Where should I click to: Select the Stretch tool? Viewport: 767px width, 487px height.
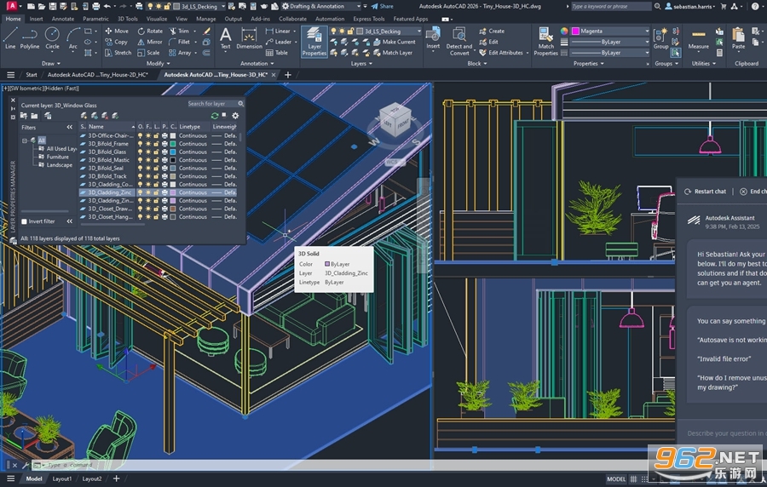(118, 53)
